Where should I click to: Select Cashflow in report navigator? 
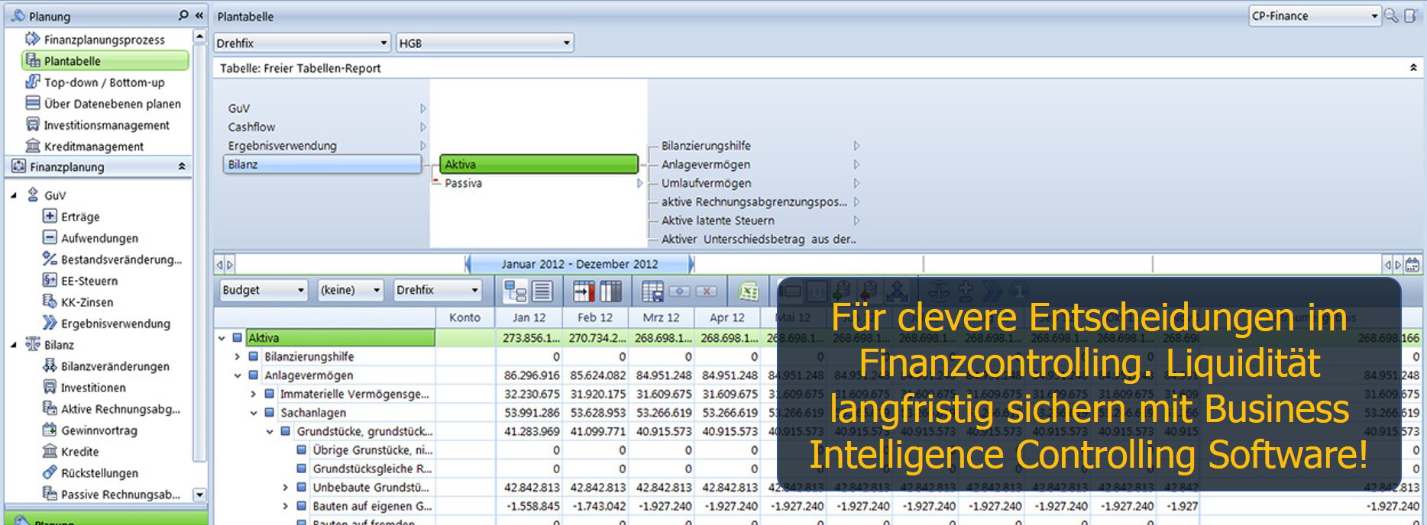coord(251,127)
